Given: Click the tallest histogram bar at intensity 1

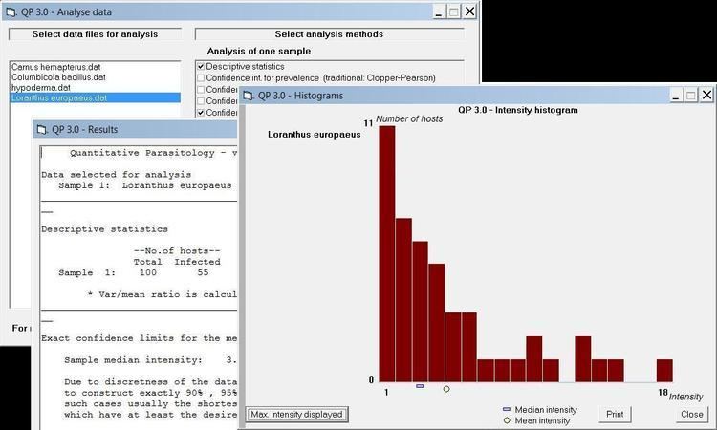Looking at the screenshot, I should [x=387, y=253].
